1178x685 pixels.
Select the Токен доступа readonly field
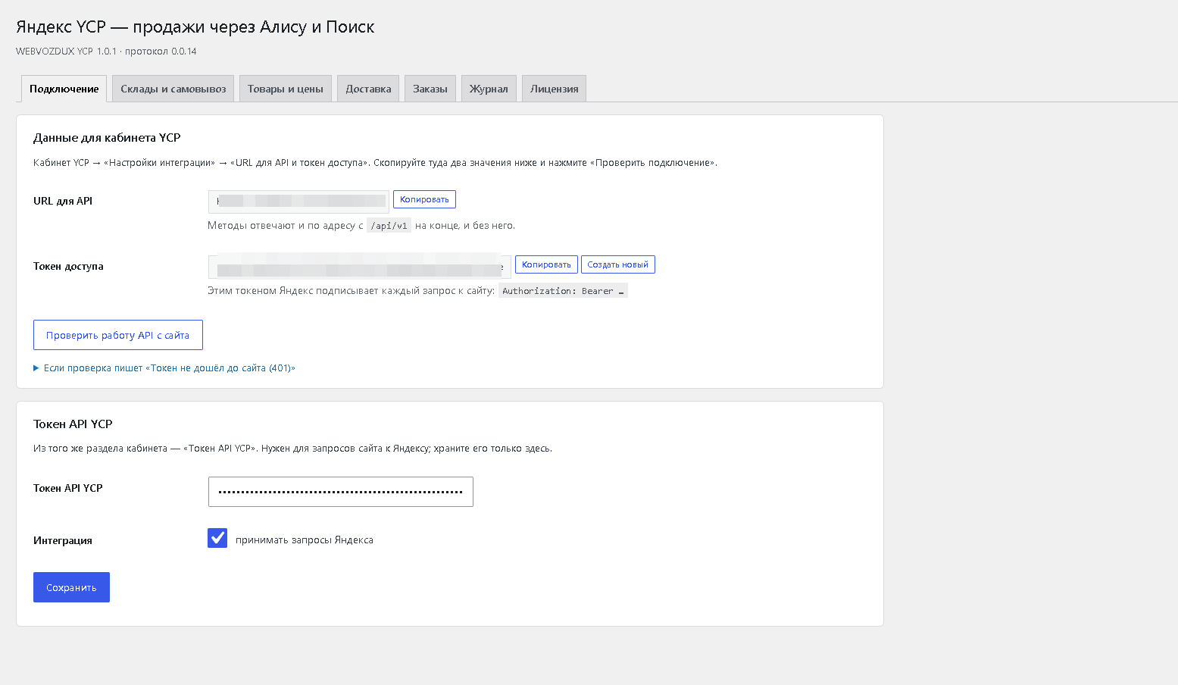coord(360,267)
